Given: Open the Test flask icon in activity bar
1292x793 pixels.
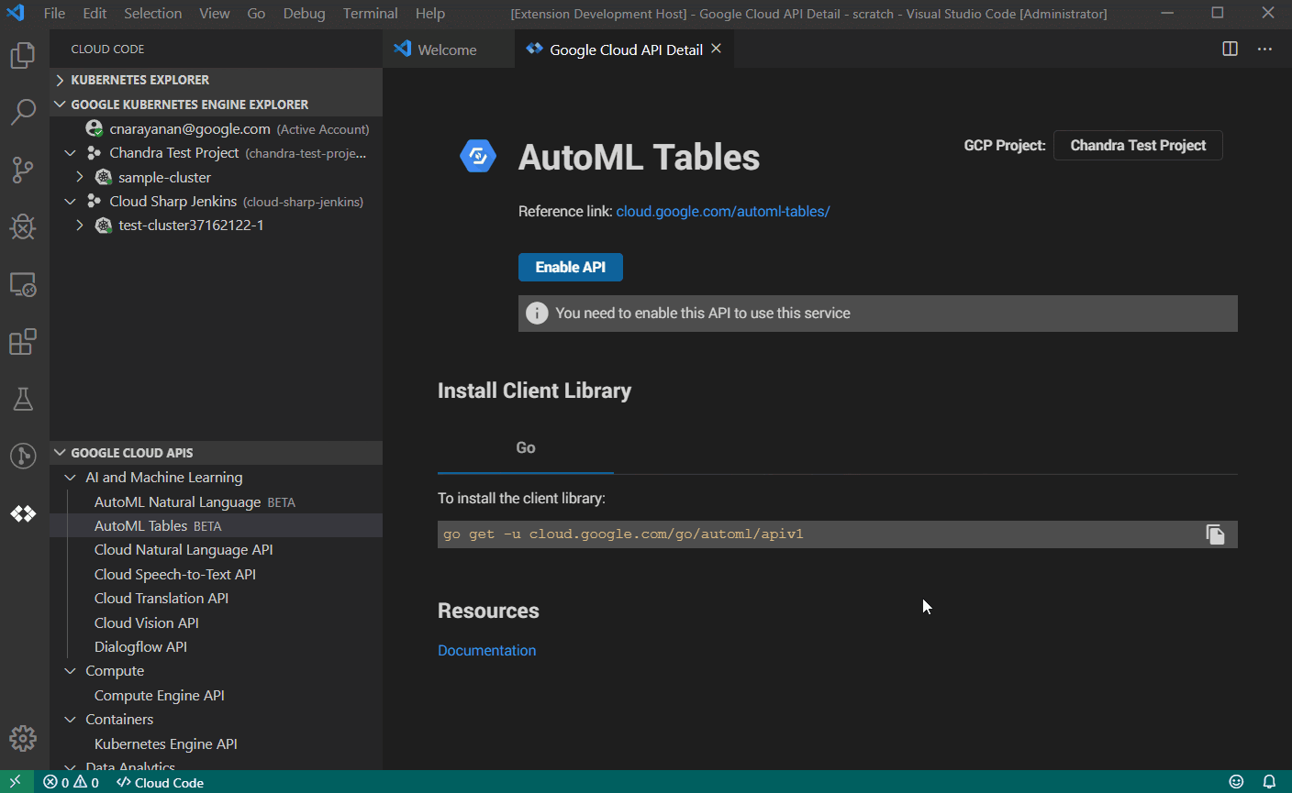Looking at the screenshot, I should [23, 399].
